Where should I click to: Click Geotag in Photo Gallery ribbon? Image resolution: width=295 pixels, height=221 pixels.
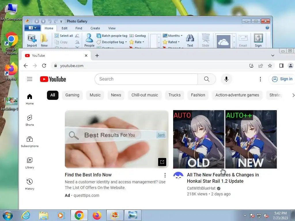tap(137, 36)
